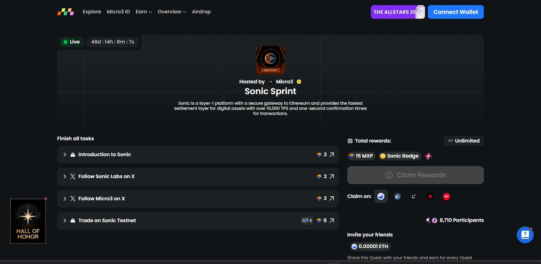Select the second chain icon under Claim on
The height and width of the screenshot is (264, 541).
(397, 197)
